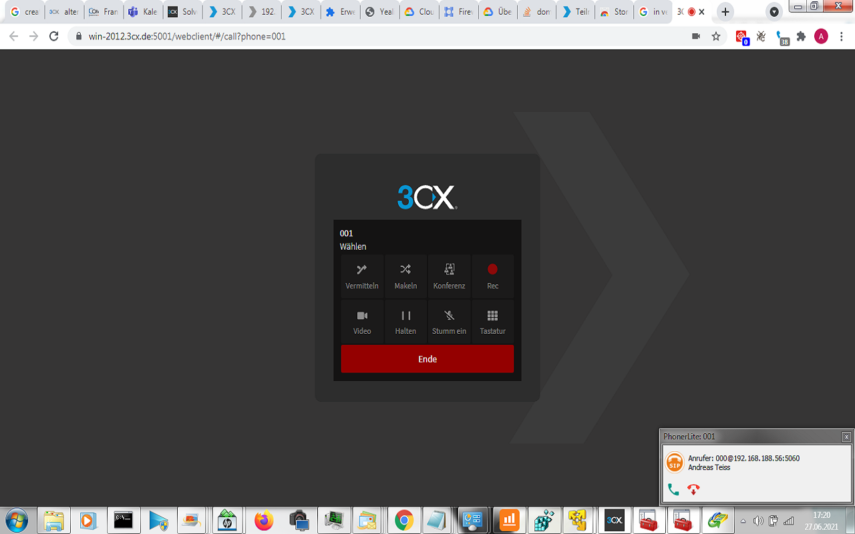Answer the call via PhonerLite's green phone icon

(x=673, y=489)
